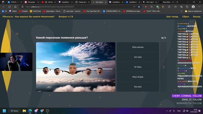Switch to the «Кто такой» tab

(150, 2)
